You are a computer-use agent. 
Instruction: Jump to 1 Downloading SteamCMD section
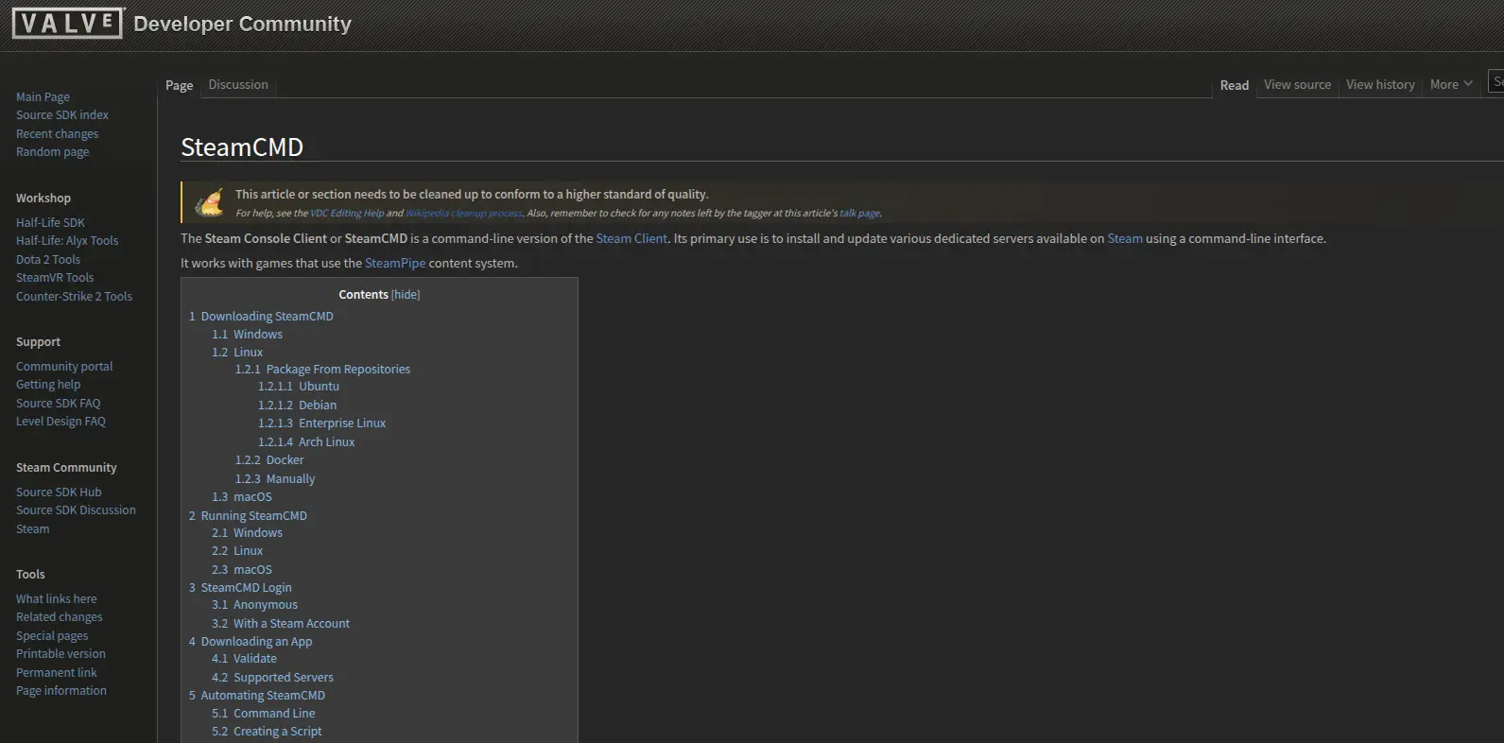coord(261,316)
